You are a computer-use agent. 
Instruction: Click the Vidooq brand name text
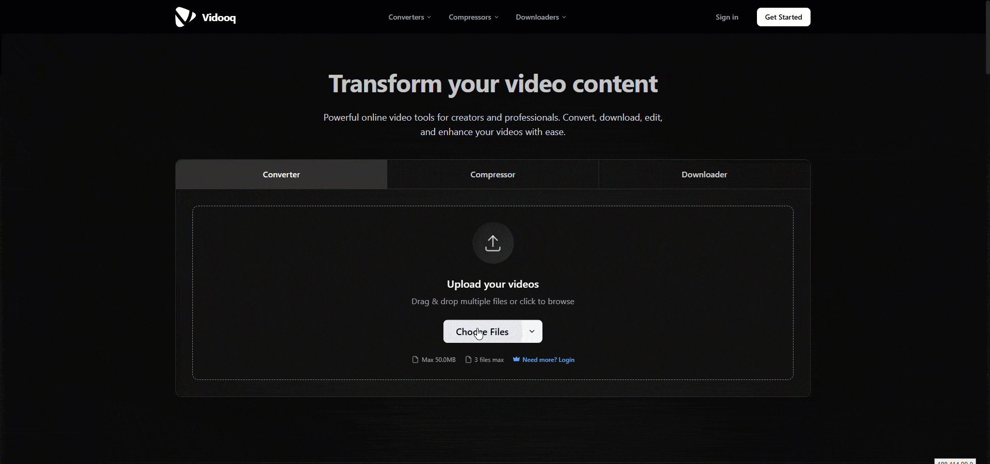[x=219, y=18]
